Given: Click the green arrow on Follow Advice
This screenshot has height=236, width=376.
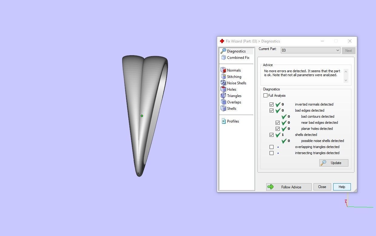Looking at the screenshot, I should (270, 187).
